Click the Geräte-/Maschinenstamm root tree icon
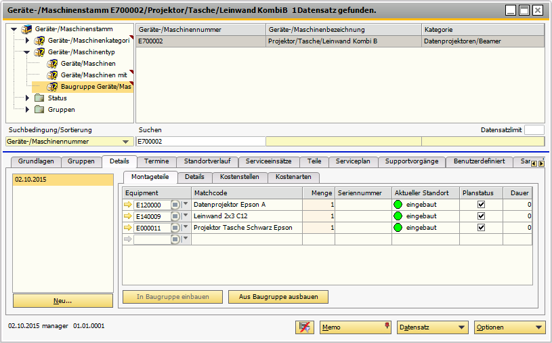Image resolution: width=552 pixels, height=343 pixels. point(26,30)
